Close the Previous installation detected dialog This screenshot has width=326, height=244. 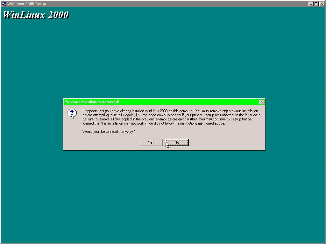[x=262, y=102]
